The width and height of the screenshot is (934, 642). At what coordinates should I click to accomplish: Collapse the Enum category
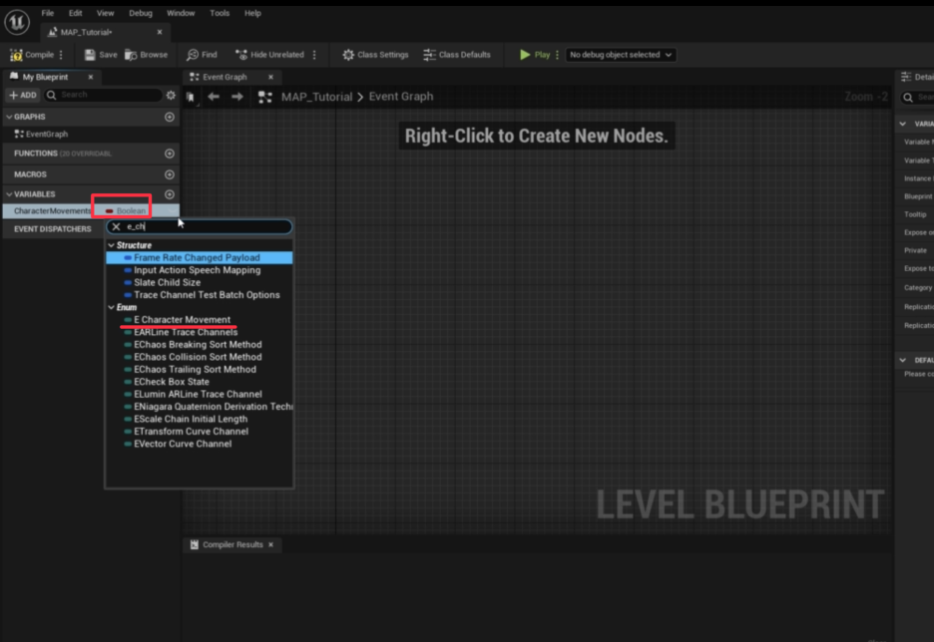pyautogui.click(x=111, y=307)
